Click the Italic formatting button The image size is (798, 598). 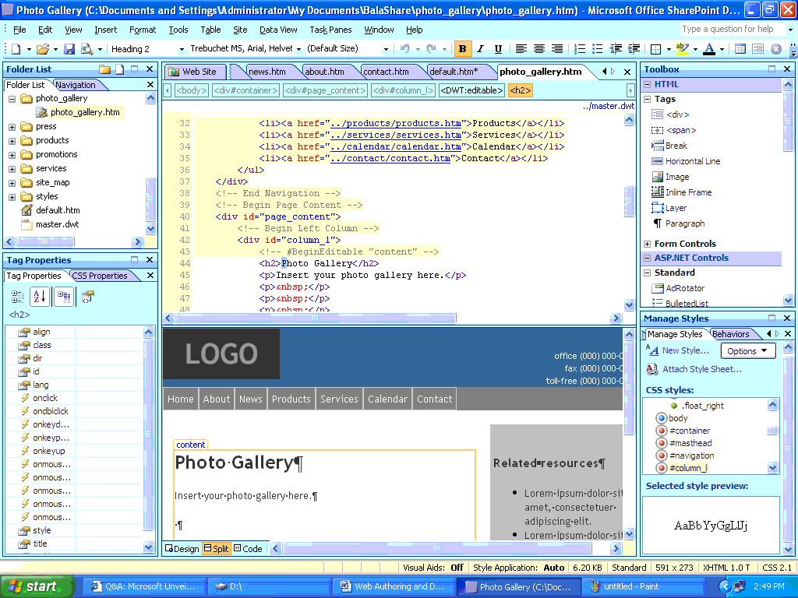click(480, 49)
